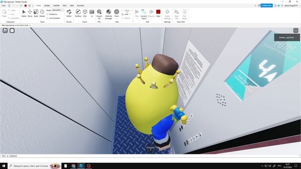Activate the Rotate tool

coord(42,13)
